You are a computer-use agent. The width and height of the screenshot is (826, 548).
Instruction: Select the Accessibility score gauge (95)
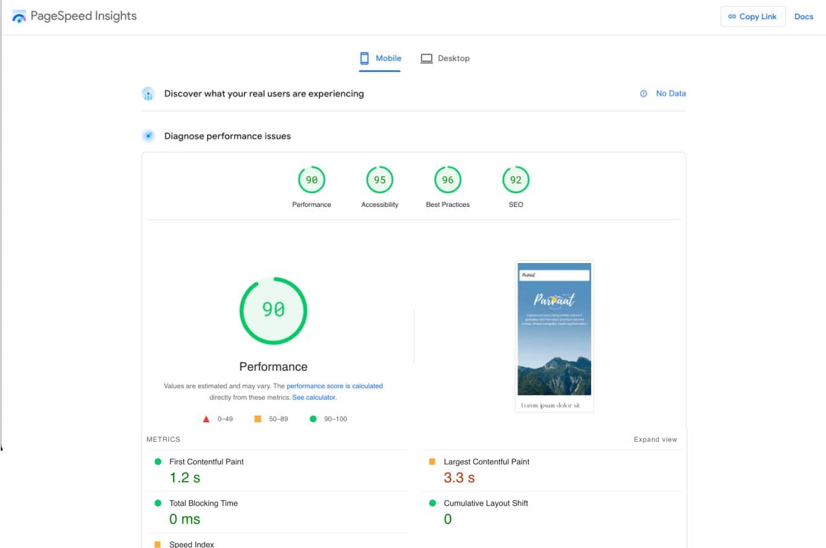(x=379, y=181)
